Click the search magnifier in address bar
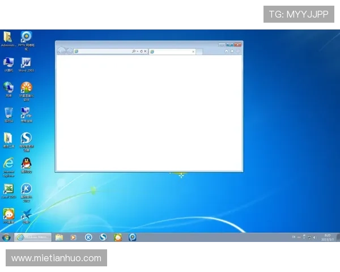This screenshot has width=340, height=272. tap(134, 51)
